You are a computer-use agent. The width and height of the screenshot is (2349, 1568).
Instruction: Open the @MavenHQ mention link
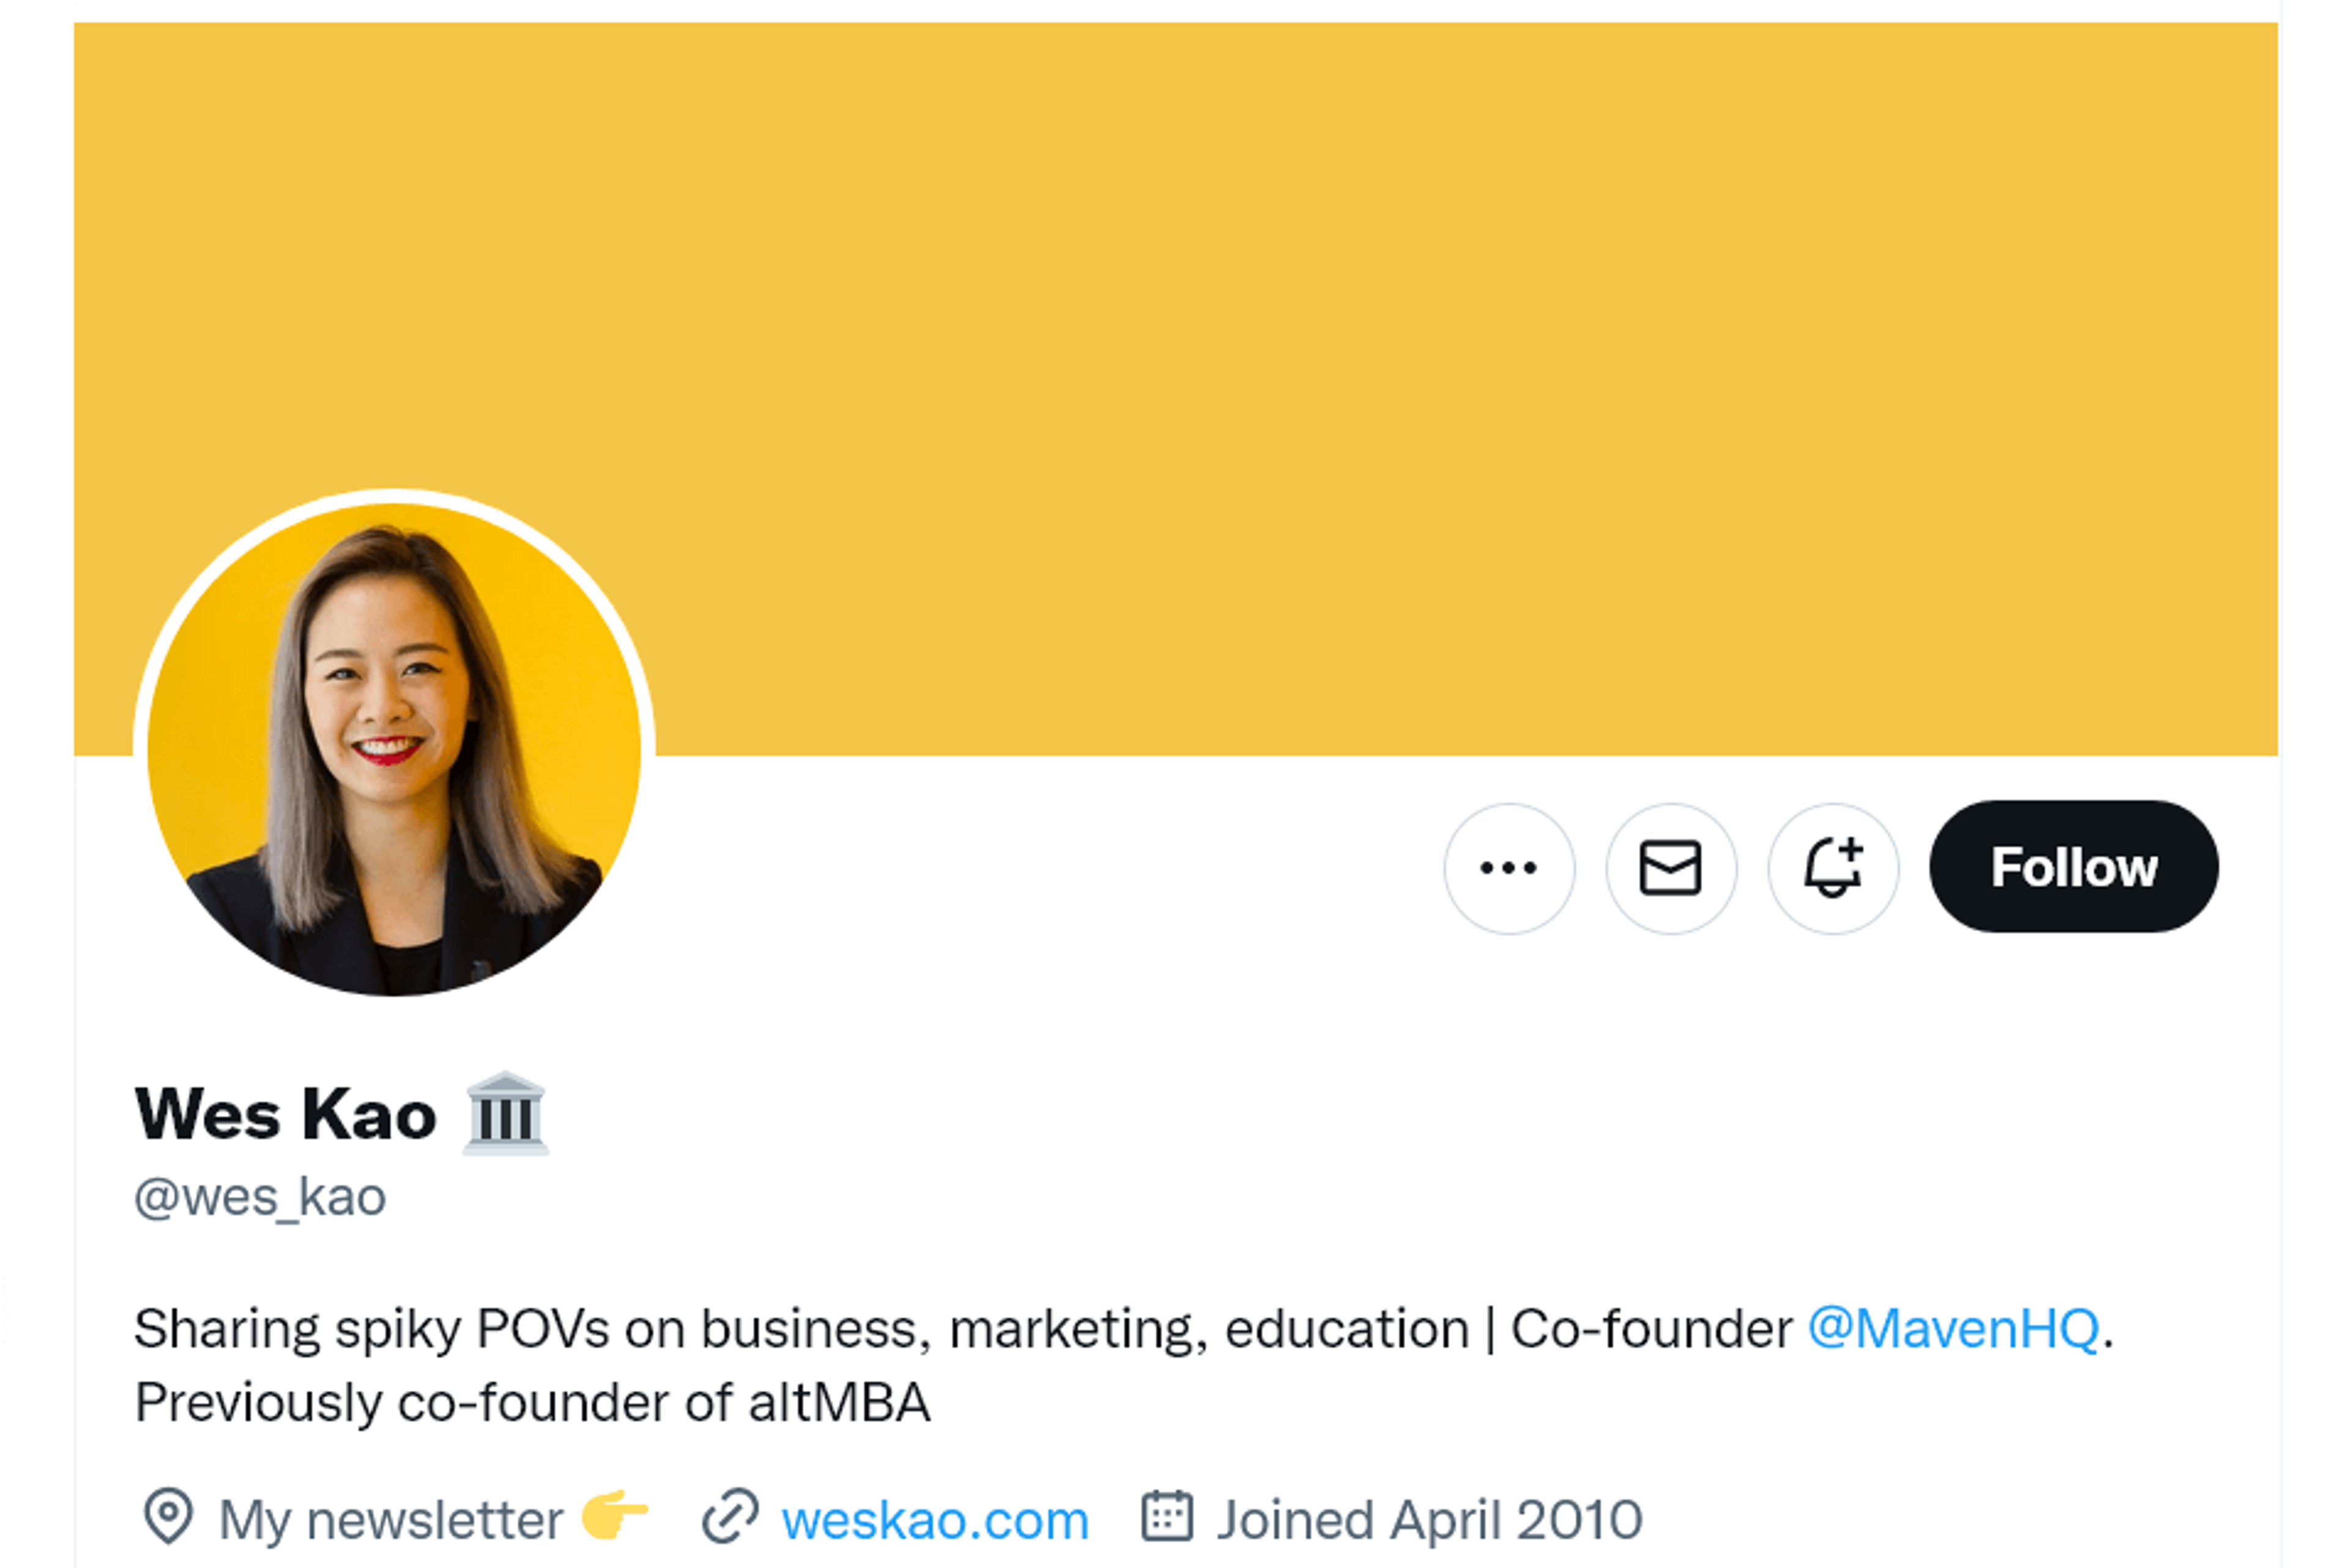1953,1329
